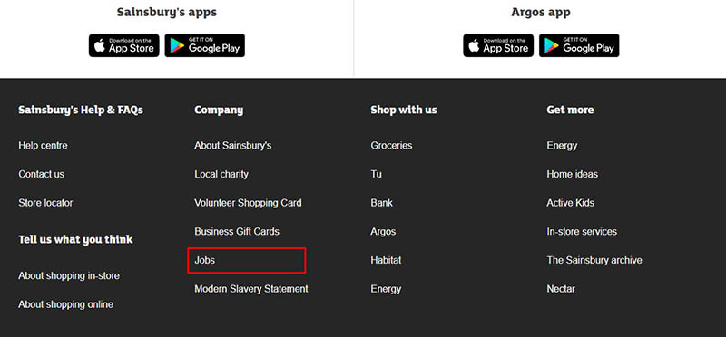The image size is (726, 337).
Task: Open About Sainsbury's company page
Action: pyautogui.click(x=233, y=146)
